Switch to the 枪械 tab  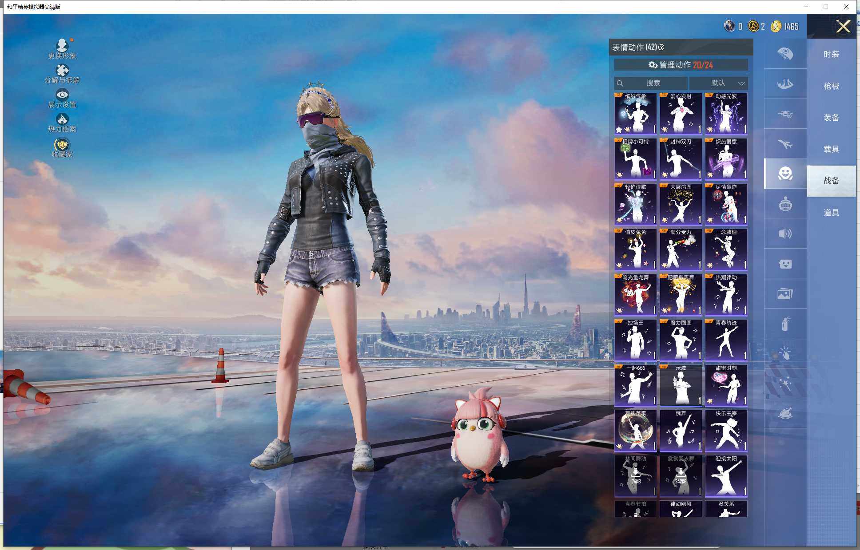click(831, 86)
